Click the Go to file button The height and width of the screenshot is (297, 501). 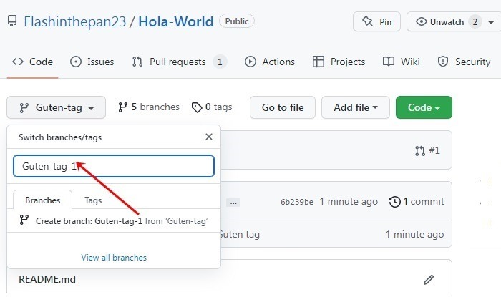click(x=283, y=107)
